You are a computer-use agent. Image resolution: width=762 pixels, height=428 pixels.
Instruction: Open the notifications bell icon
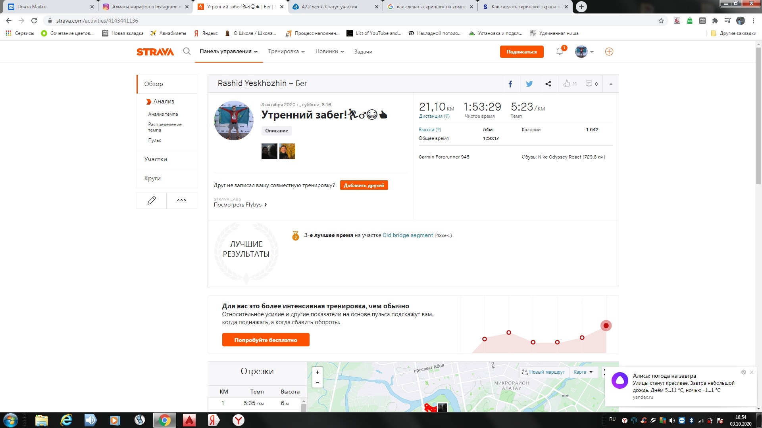[560, 51]
